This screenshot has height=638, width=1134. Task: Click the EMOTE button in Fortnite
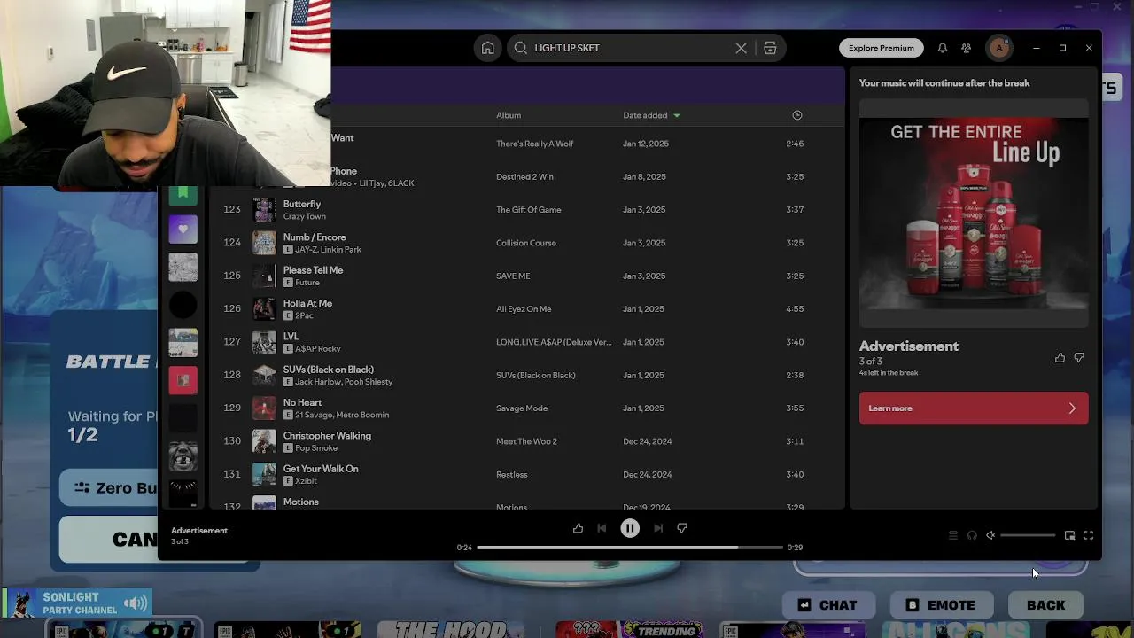click(941, 605)
